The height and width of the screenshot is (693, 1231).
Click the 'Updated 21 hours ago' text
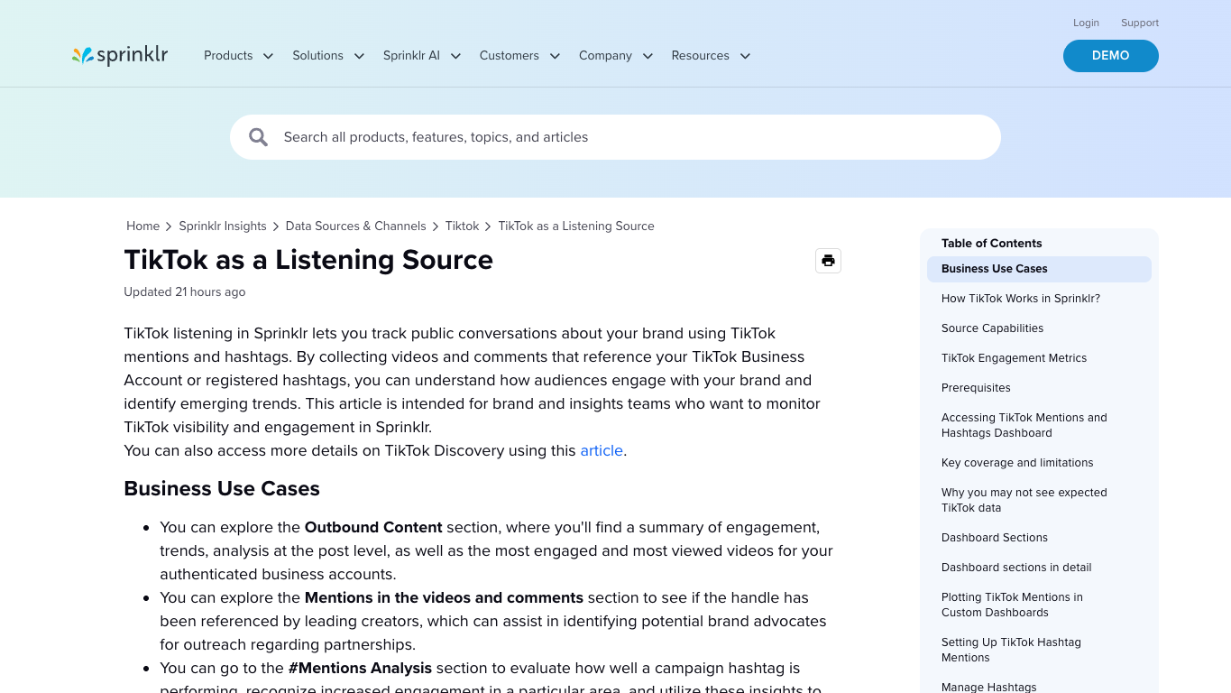click(x=185, y=292)
